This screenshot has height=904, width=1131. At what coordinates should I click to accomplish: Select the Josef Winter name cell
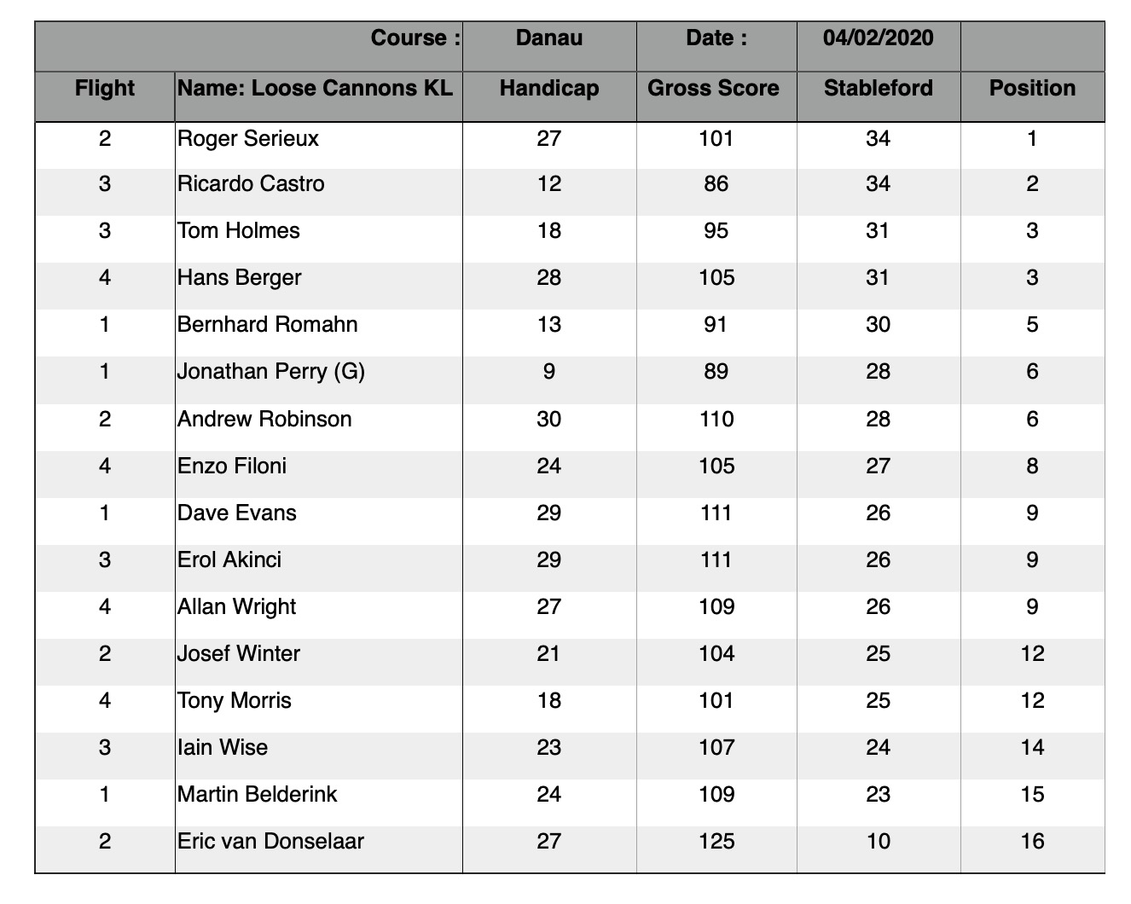click(x=239, y=654)
